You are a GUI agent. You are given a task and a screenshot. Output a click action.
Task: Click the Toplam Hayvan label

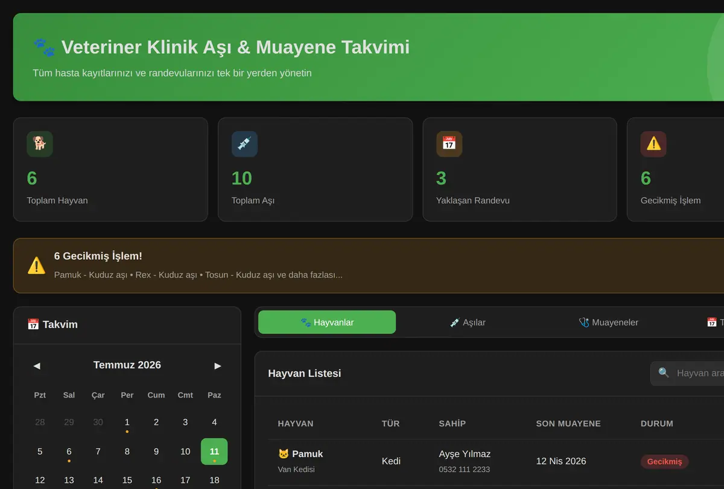57,201
